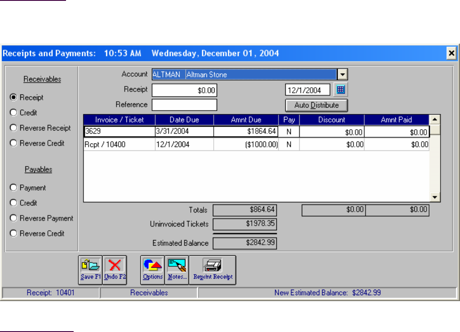Screen dimensions: 460x332
Task: Click the Invoice / Ticket column header
Action: [119, 120]
